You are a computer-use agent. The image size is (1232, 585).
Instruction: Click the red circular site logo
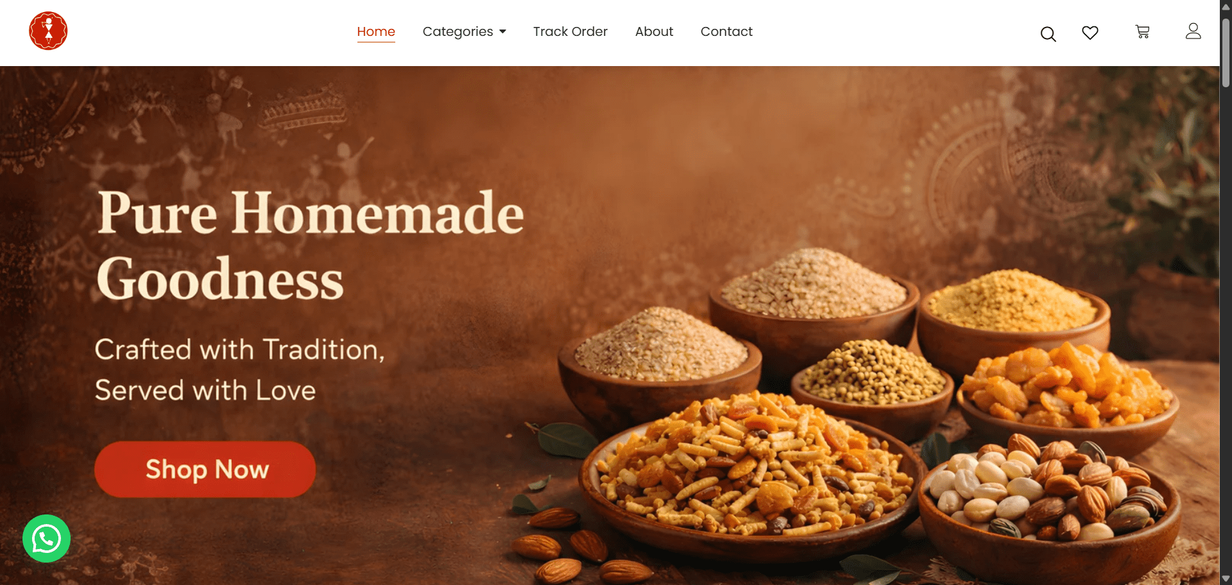pyautogui.click(x=48, y=31)
